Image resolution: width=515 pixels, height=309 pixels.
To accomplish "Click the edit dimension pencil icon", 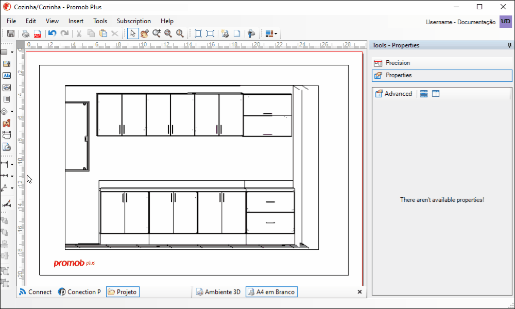I will pyautogui.click(x=7, y=203).
